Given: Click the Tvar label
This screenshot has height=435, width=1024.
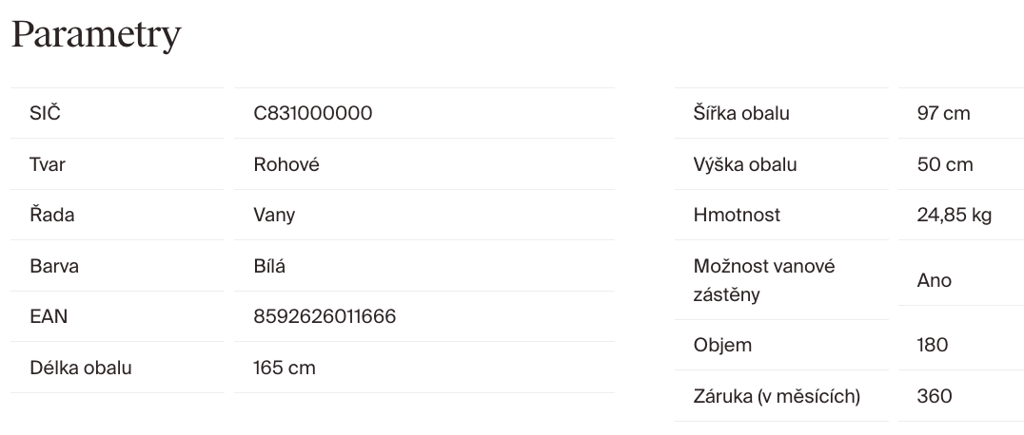Looking at the screenshot, I should pyautogui.click(x=48, y=164).
